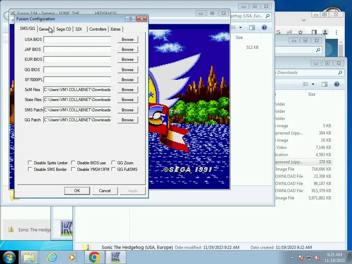Image resolution: width=352 pixels, height=264 pixels.
Task: Browse for the USA BIOS file
Action: 128,40
